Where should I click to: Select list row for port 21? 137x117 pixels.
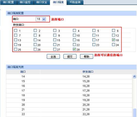click(x=69, y=110)
